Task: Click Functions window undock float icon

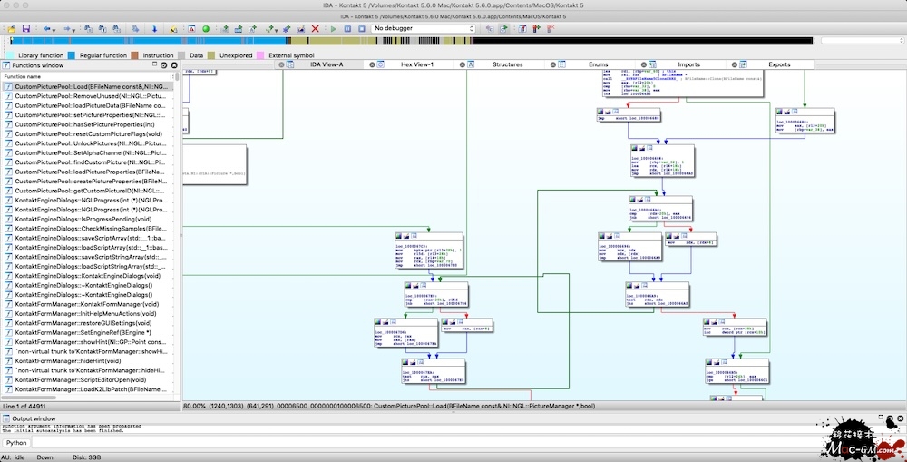Action: click(155, 64)
